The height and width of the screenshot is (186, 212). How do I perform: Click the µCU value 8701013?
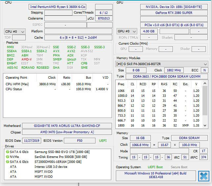(x=104, y=18)
